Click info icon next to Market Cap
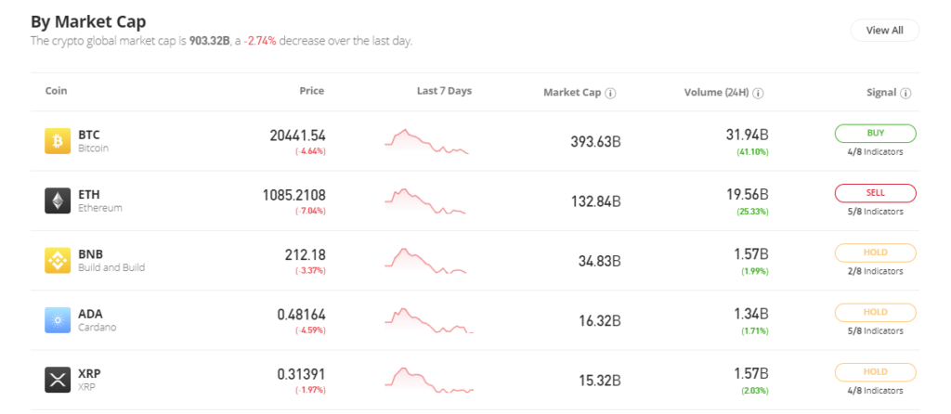The width and height of the screenshot is (951, 414). (611, 93)
